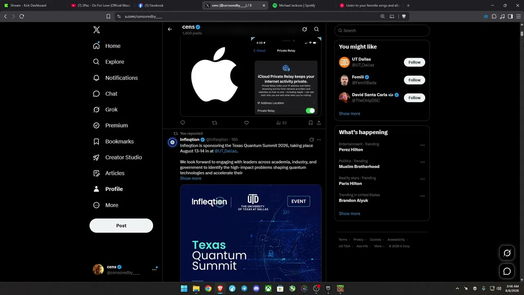This screenshot has width=524, height=295.
Task: Open the Windows Start menu
Action: click(x=184, y=288)
